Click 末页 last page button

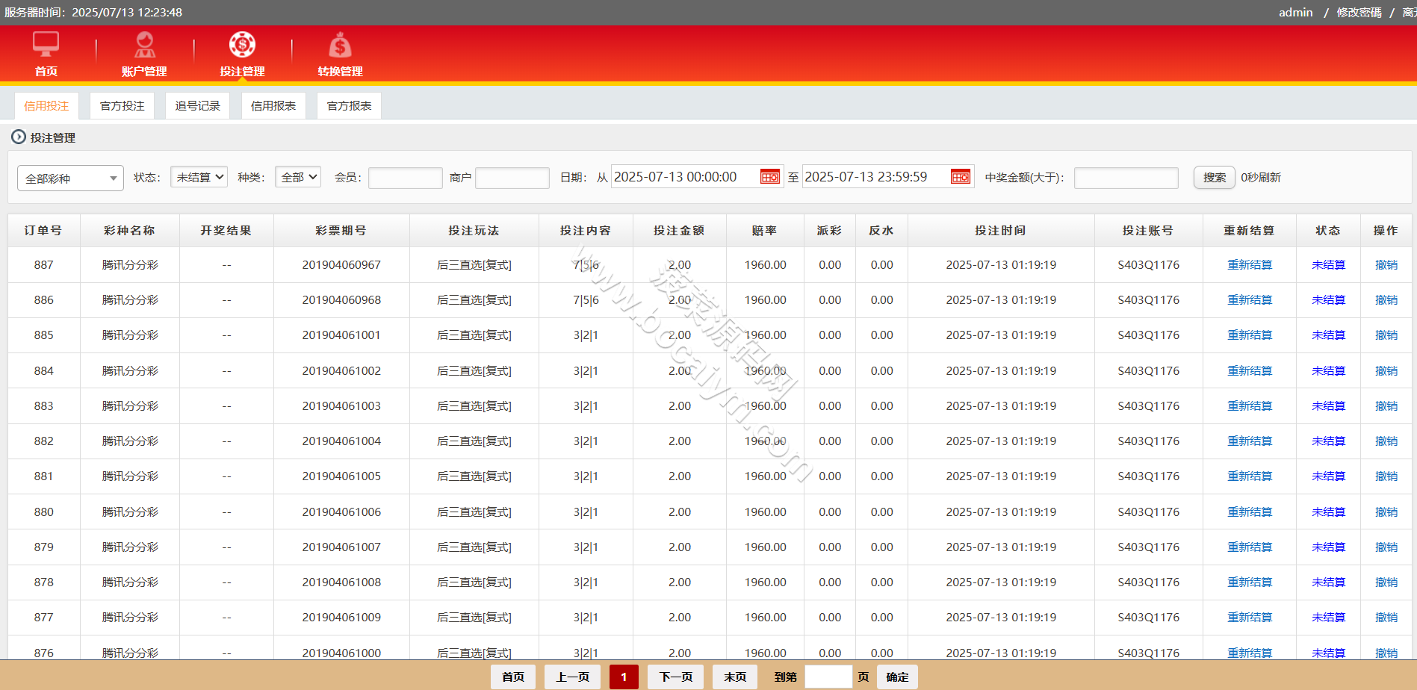click(735, 677)
